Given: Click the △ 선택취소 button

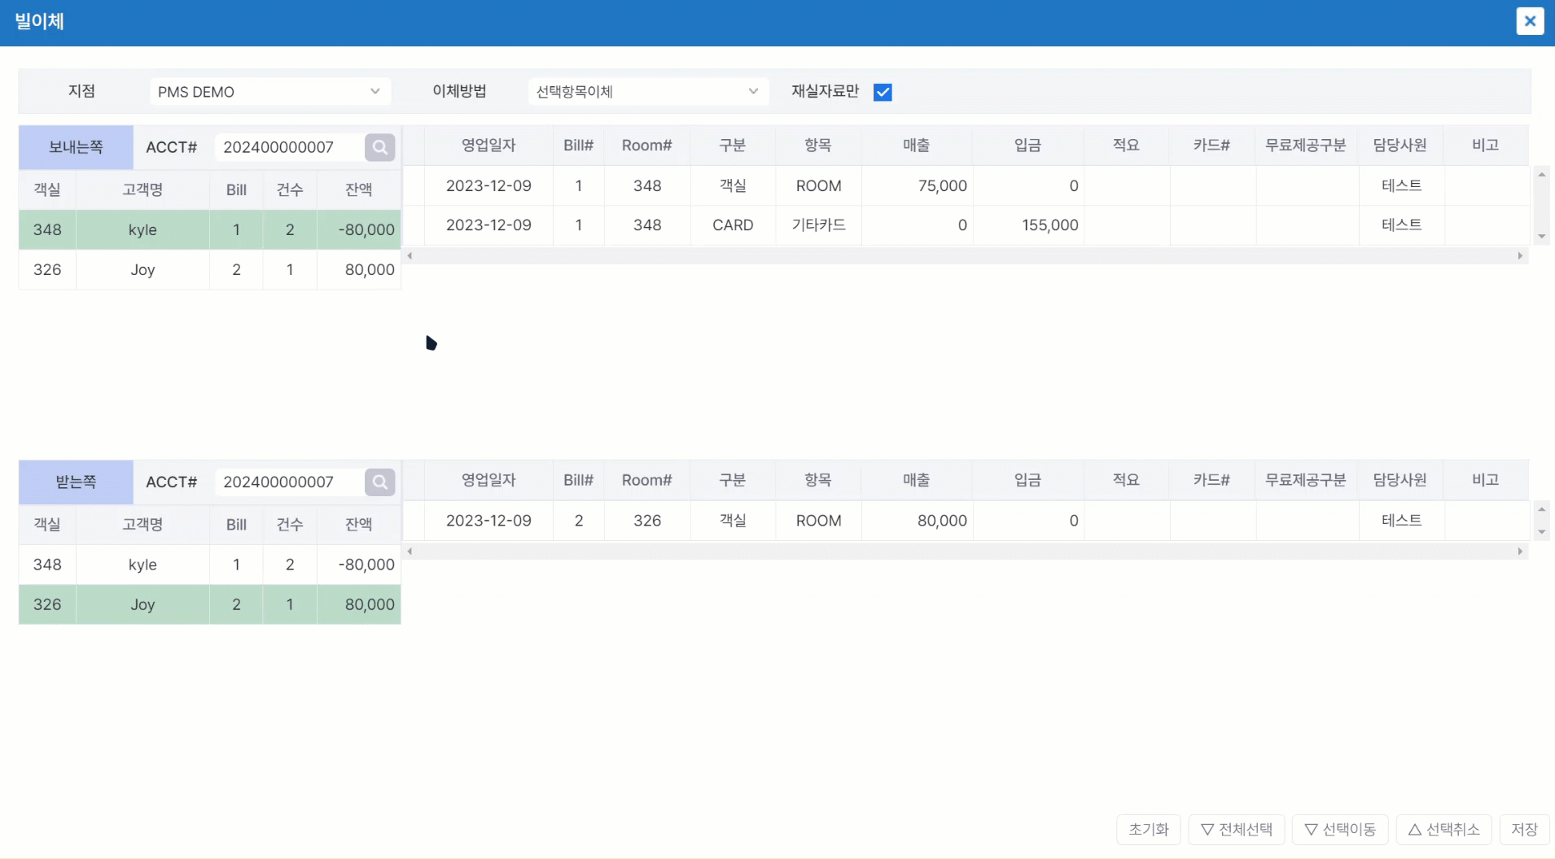Looking at the screenshot, I should click(x=1443, y=829).
